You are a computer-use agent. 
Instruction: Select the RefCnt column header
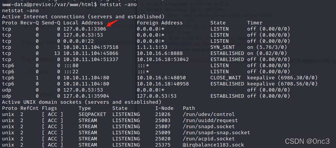(x=30, y=108)
